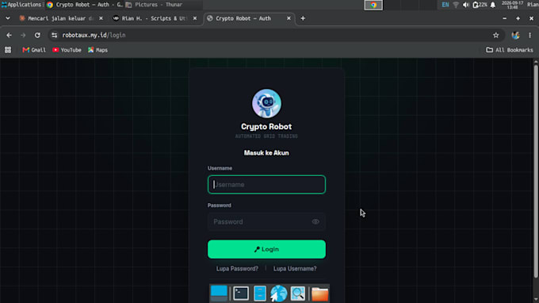Focus the Password input field
539x303 pixels.
pos(266,221)
